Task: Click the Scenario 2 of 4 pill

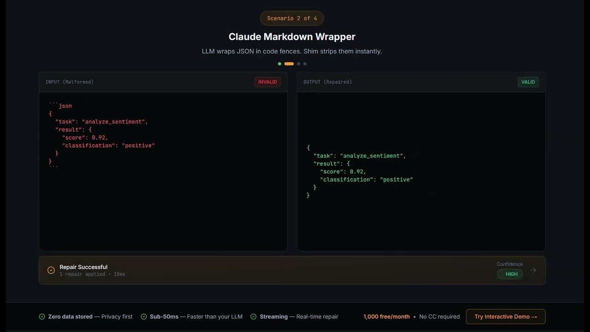Action: [x=292, y=18]
